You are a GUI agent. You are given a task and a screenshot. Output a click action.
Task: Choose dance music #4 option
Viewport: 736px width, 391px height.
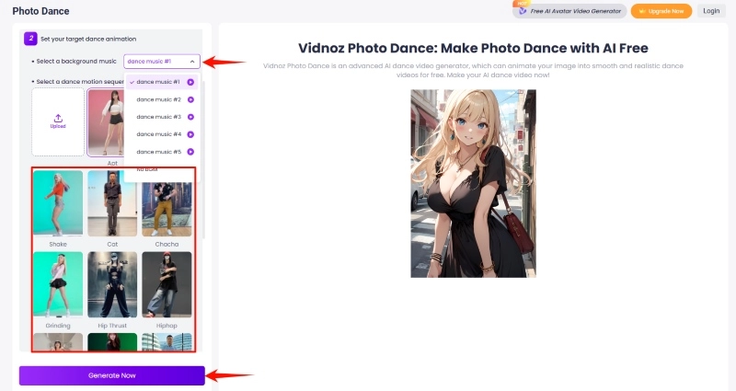pos(162,134)
